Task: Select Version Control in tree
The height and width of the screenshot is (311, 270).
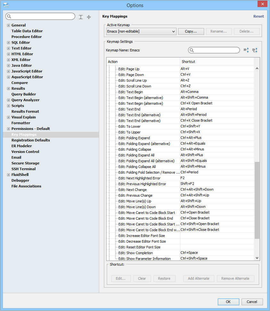Action: pos(25,152)
